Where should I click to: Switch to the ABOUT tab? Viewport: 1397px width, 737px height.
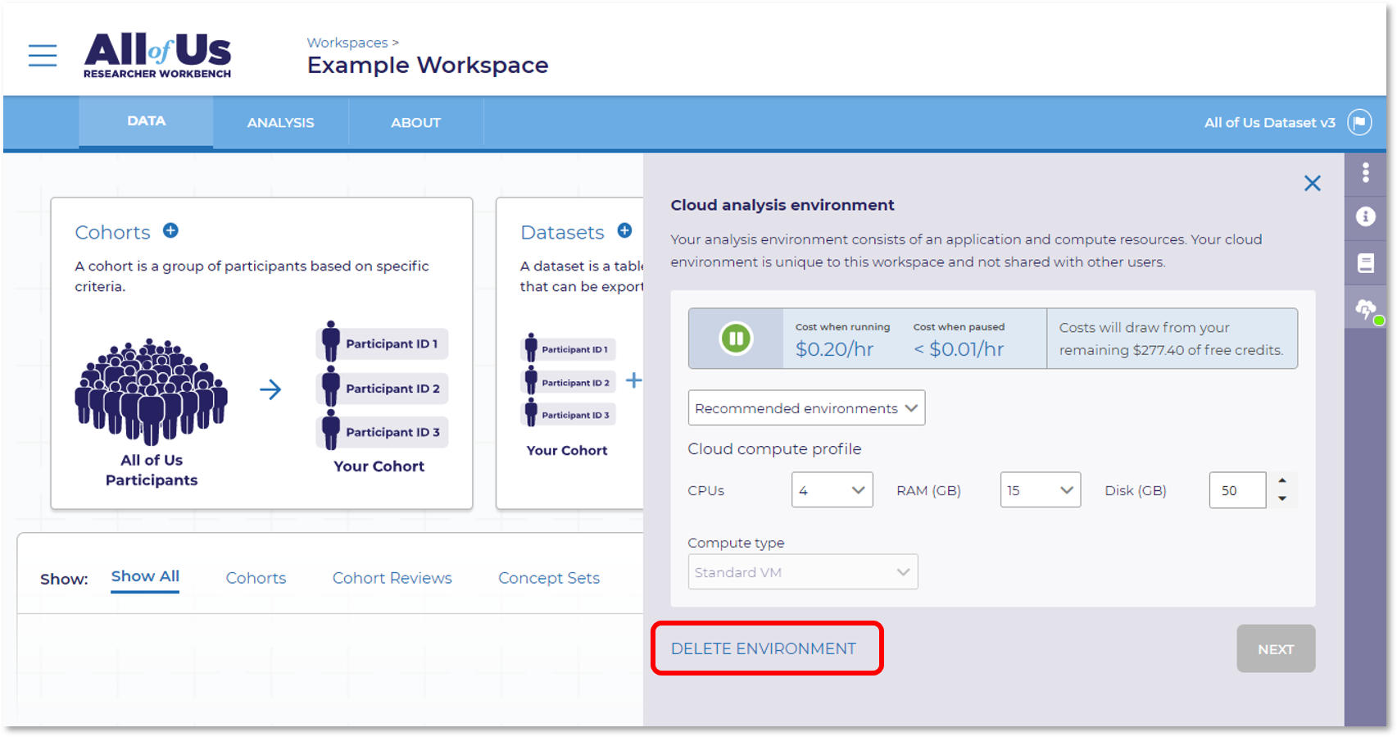point(415,123)
